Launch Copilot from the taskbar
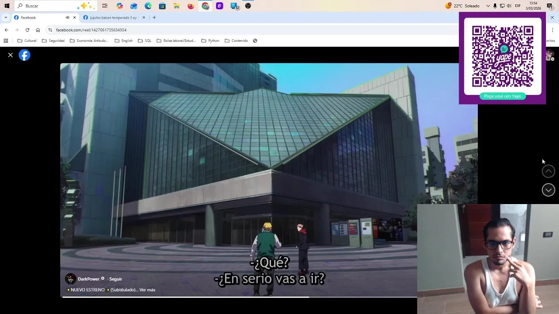This screenshot has width=559, height=314. click(x=120, y=6)
